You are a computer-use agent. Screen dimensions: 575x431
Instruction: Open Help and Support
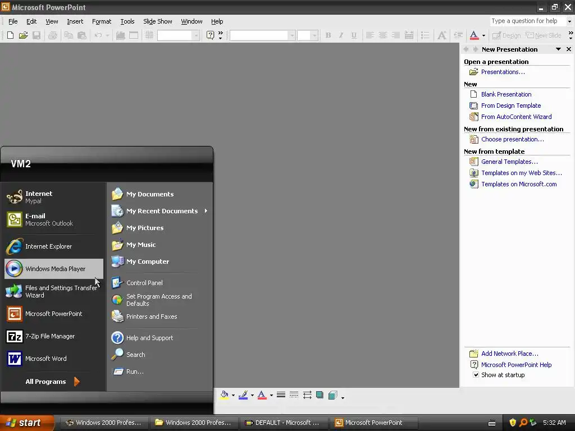click(159, 337)
